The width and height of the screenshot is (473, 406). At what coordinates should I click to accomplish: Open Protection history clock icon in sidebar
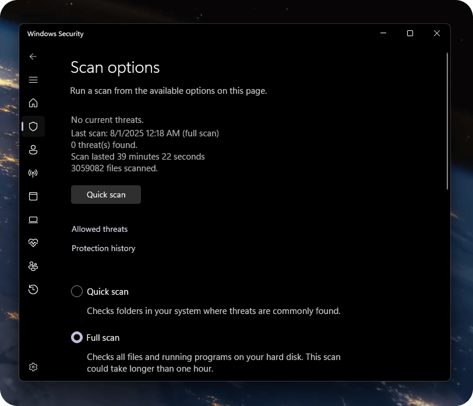[x=33, y=290]
